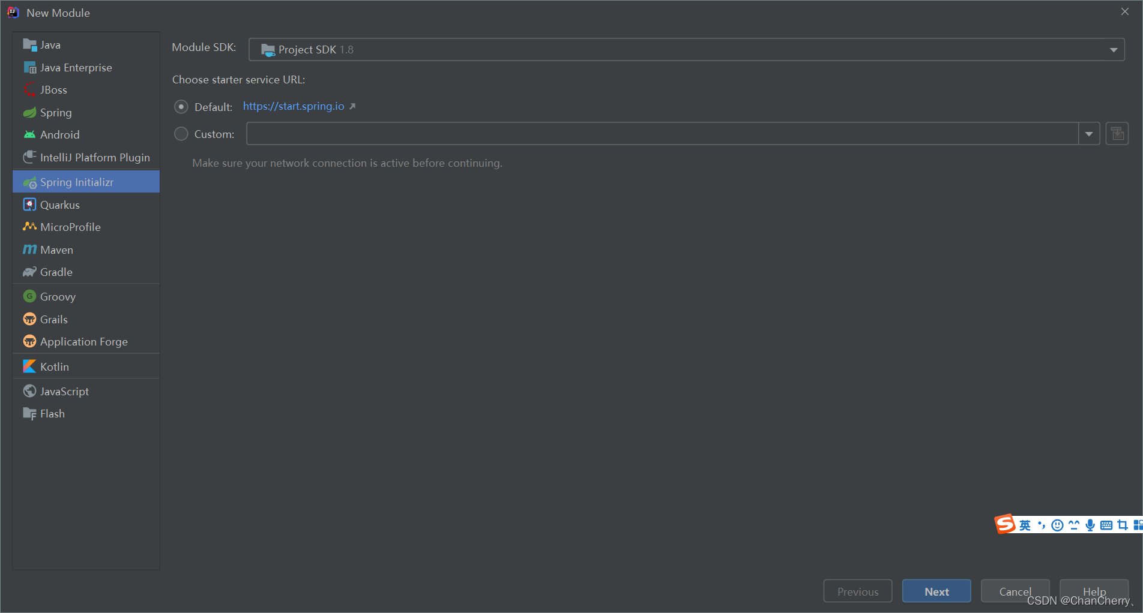Click IntelliJ logo in title bar
This screenshot has width=1143, height=613.
click(x=13, y=13)
